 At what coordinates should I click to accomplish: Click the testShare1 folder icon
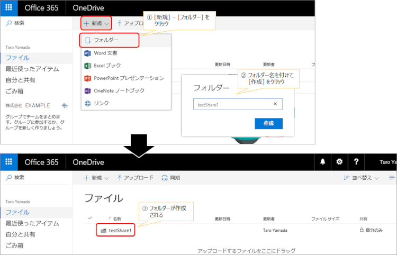tap(103, 231)
